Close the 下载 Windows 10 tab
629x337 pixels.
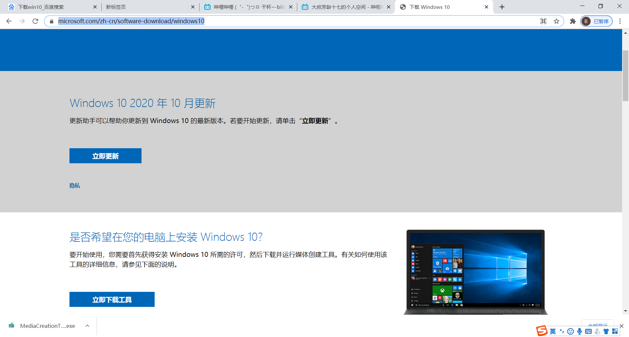(486, 7)
